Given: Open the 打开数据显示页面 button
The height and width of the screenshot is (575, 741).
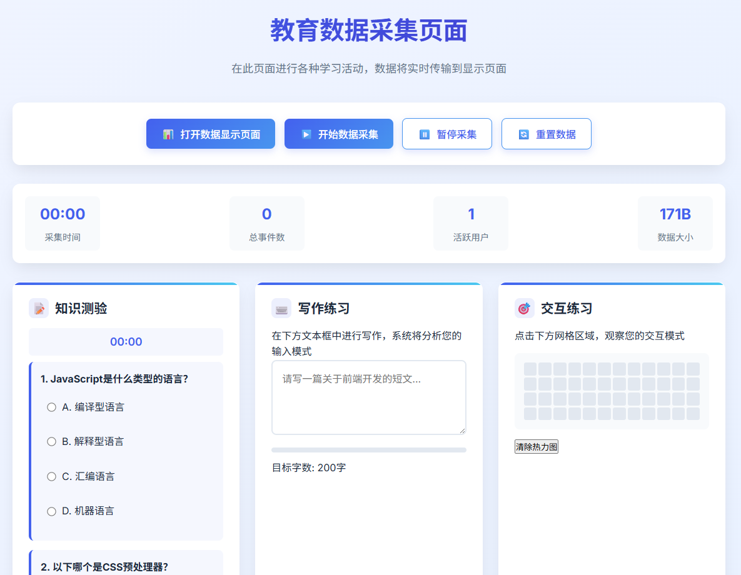Looking at the screenshot, I should pos(211,134).
